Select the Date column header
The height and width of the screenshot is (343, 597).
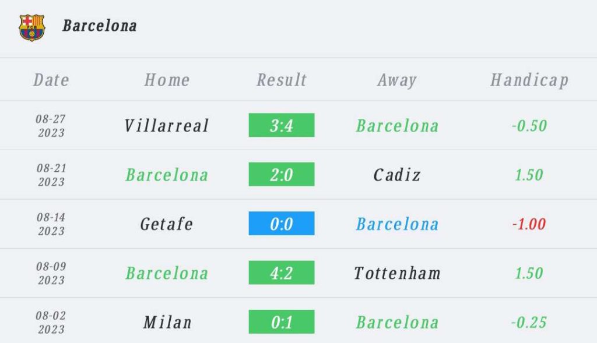tap(51, 80)
